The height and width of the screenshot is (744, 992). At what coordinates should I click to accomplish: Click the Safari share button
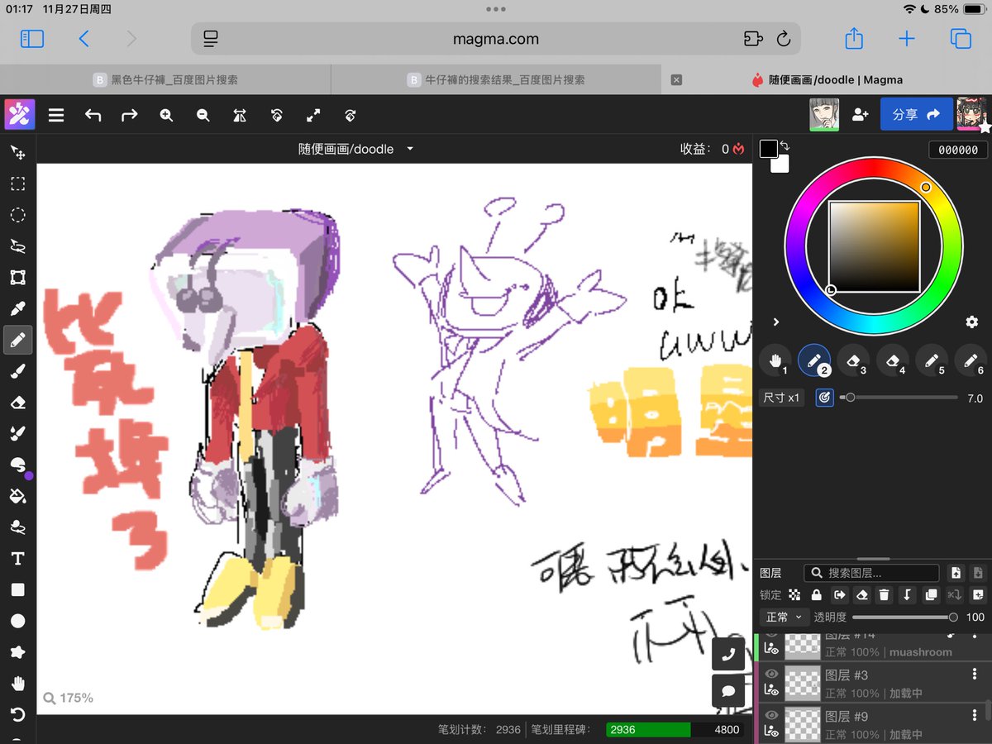pyautogui.click(x=854, y=38)
